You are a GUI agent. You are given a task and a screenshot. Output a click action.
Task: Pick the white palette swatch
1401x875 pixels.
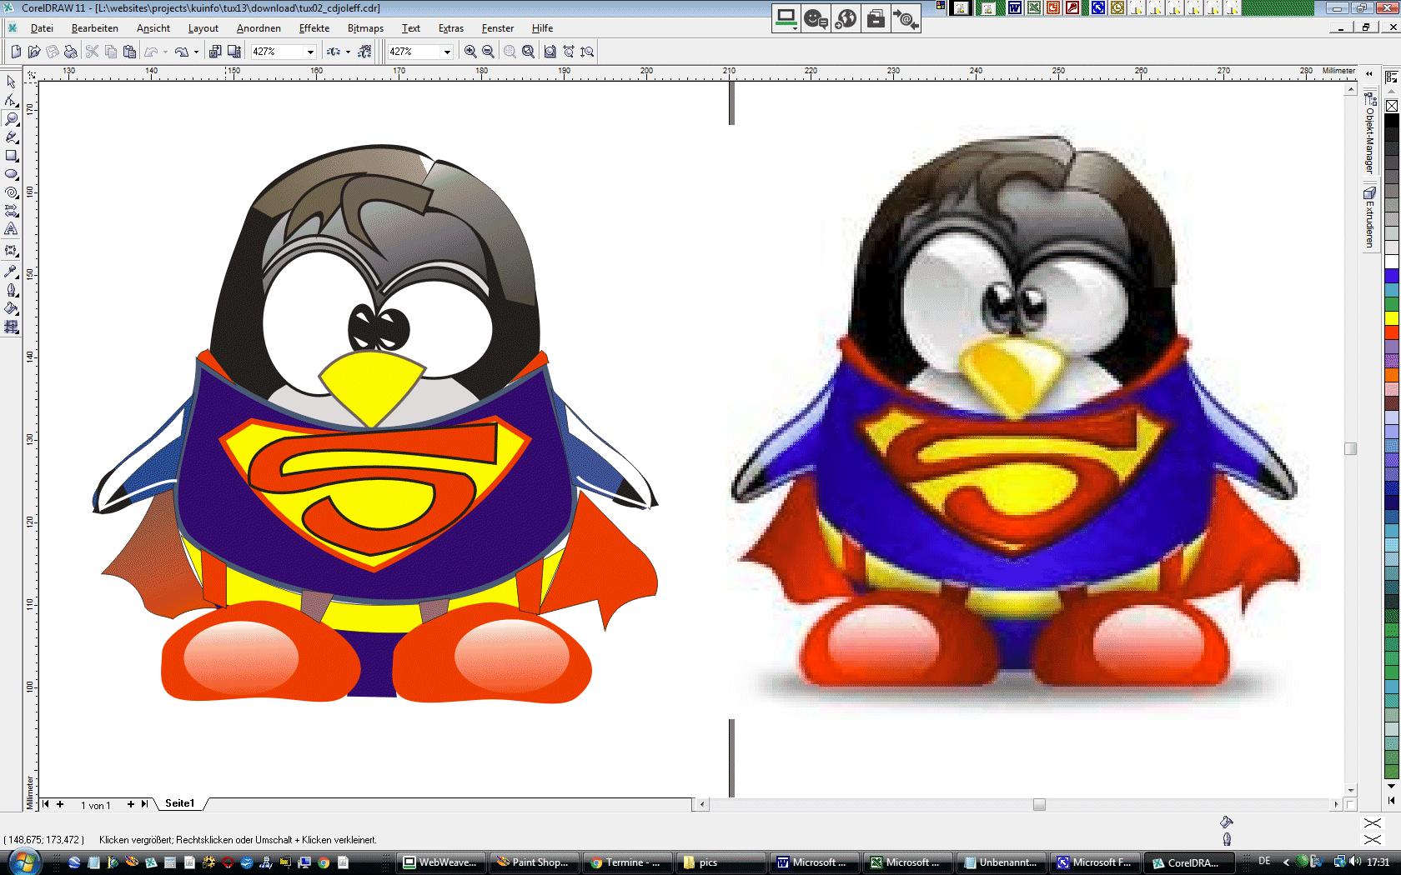click(1392, 262)
